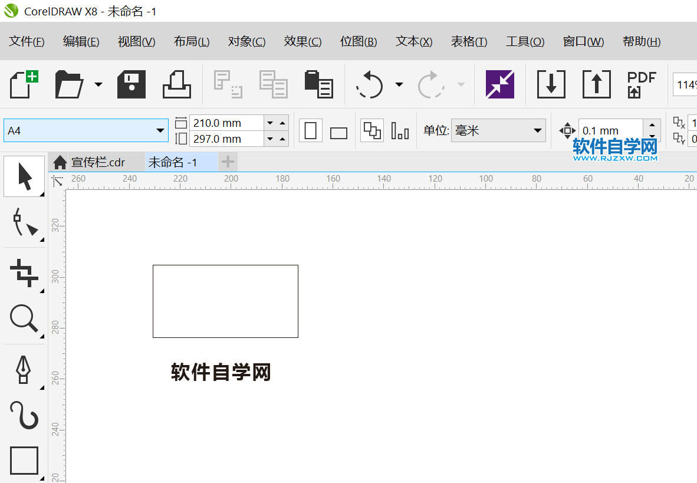Select the Zoom tool

24,319
